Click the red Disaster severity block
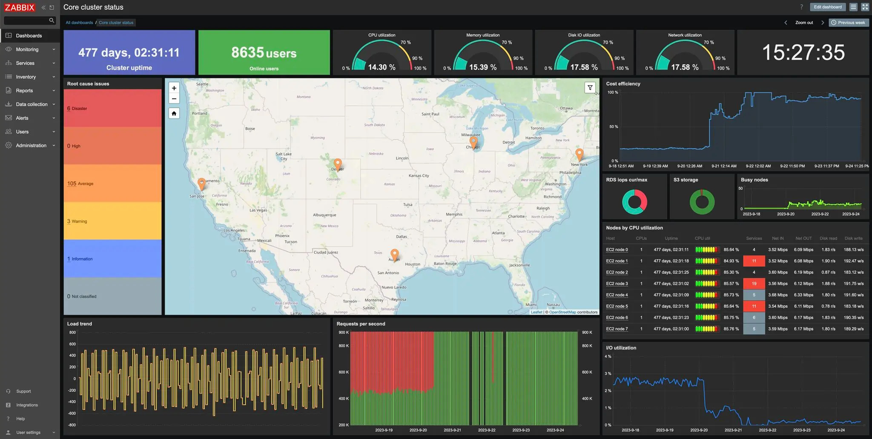 (x=112, y=108)
